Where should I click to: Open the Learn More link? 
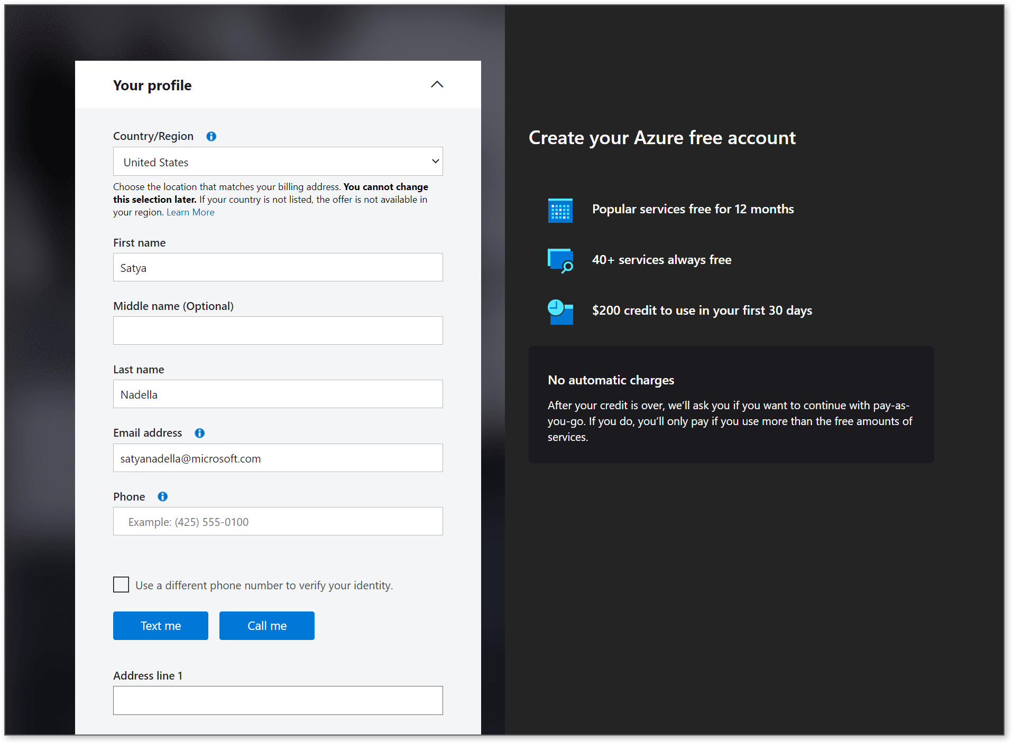[190, 212]
